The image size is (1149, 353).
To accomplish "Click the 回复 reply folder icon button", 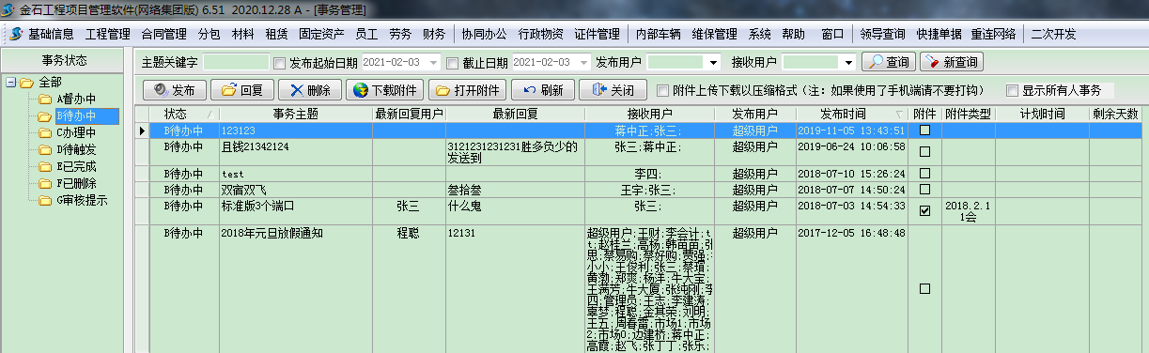I will tap(242, 90).
